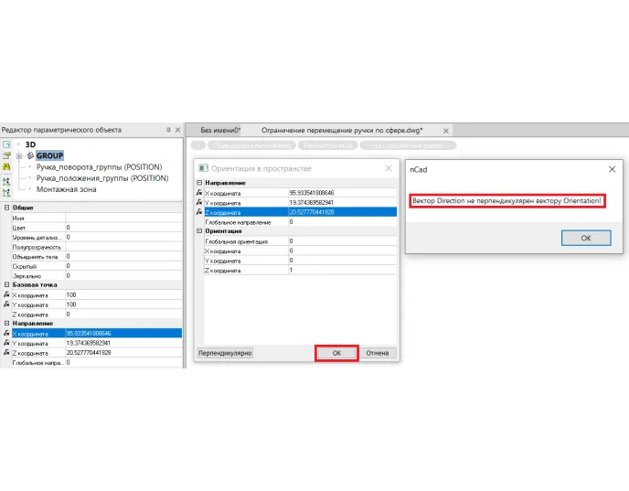Viewport: 629px width, 491px height.
Task: Click Отмена in the orientation dialog
Action: click(x=377, y=353)
